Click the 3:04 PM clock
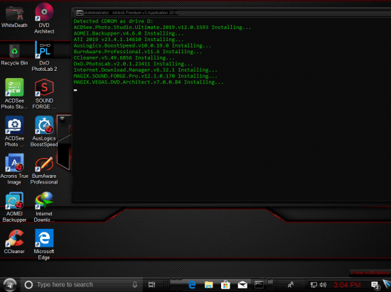Screen dimensions: 391x292 click(348, 285)
